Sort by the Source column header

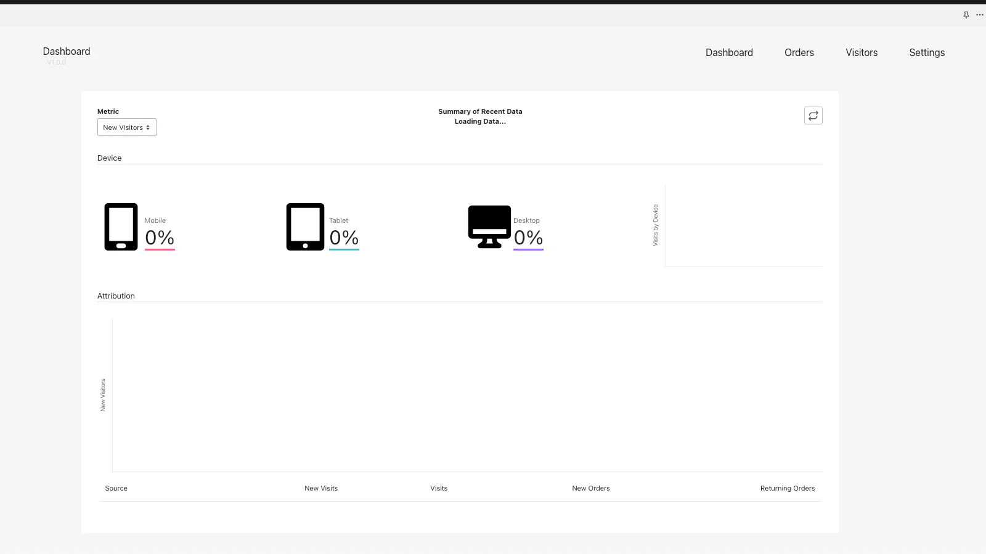(x=116, y=488)
